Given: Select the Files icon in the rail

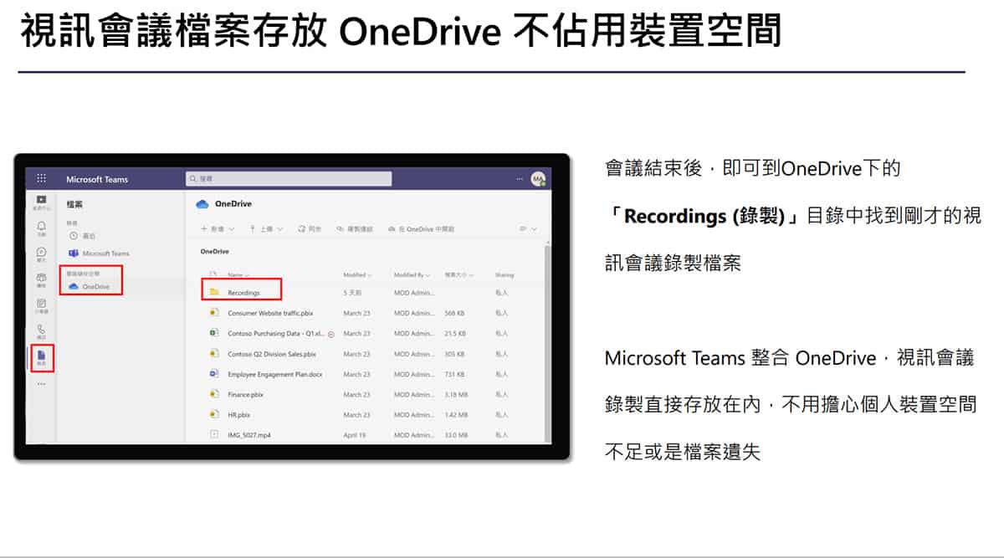Looking at the screenshot, I should pyautogui.click(x=41, y=357).
